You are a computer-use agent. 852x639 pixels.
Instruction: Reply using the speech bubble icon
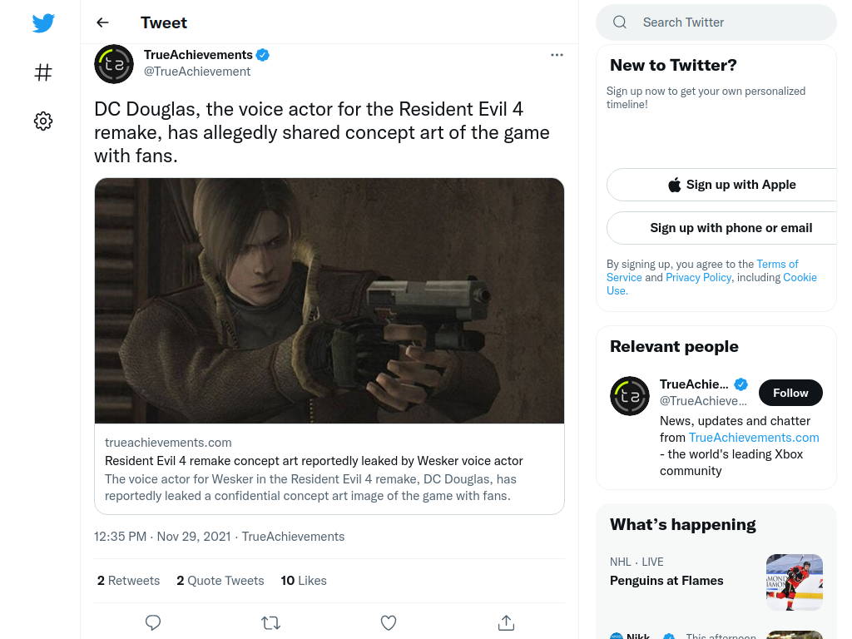coord(153,622)
